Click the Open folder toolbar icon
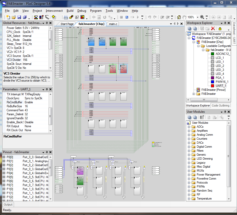 point(14,17)
